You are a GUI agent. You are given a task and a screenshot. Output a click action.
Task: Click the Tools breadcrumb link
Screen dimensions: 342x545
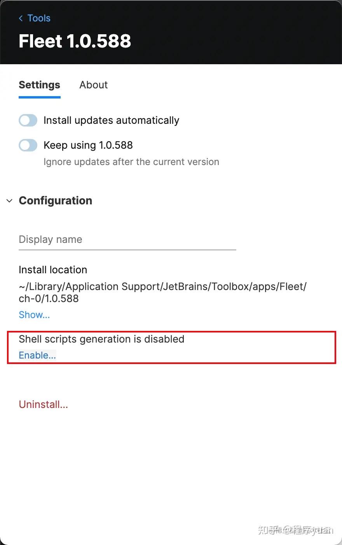[x=39, y=18]
